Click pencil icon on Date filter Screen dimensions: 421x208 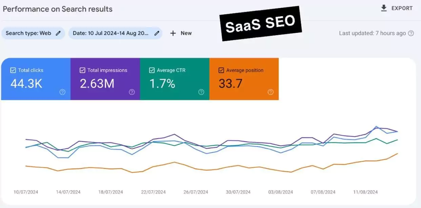[x=157, y=33]
